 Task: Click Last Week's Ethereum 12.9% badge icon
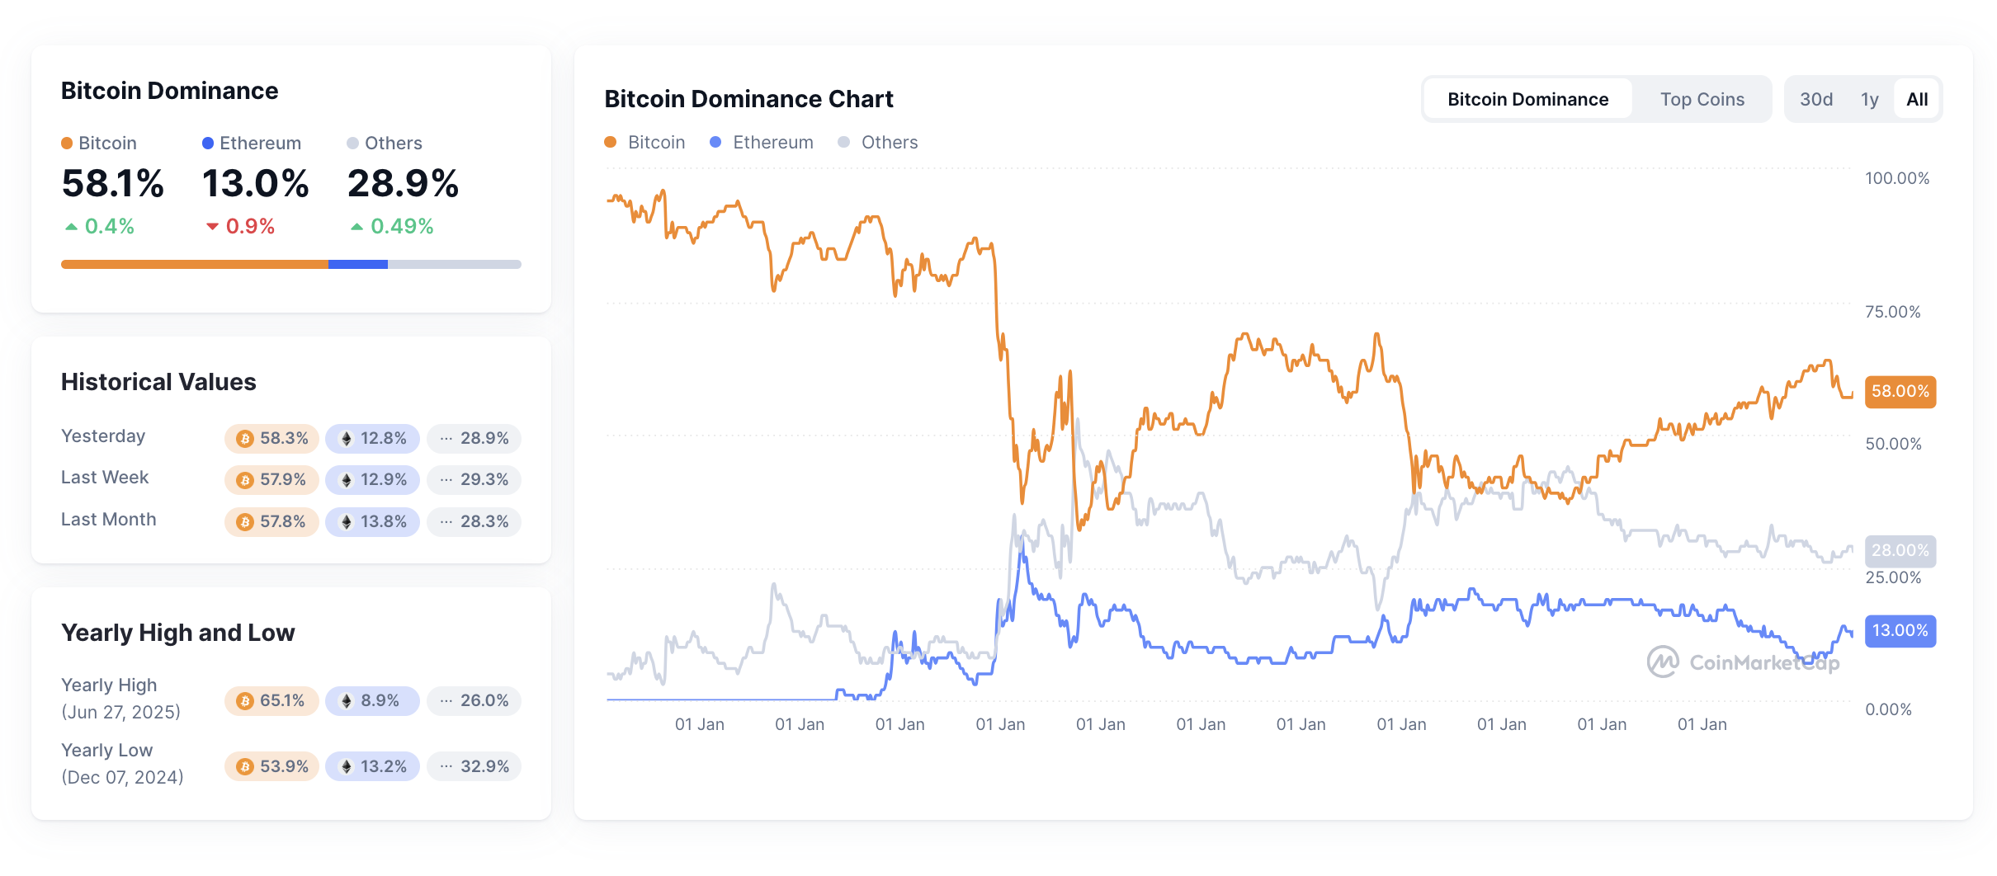[347, 480]
